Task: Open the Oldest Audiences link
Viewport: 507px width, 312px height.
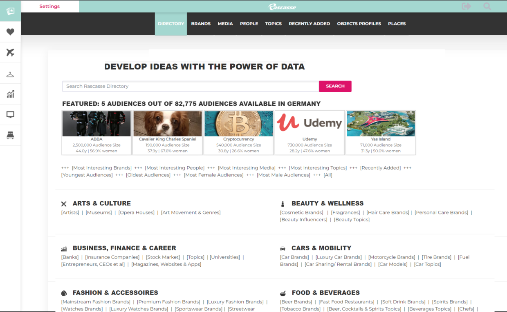Action: click(148, 175)
